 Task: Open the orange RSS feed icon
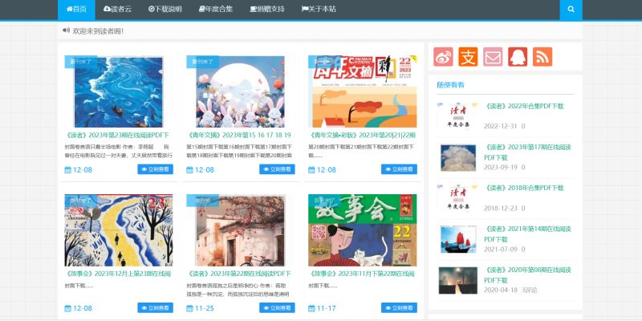[x=542, y=57]
